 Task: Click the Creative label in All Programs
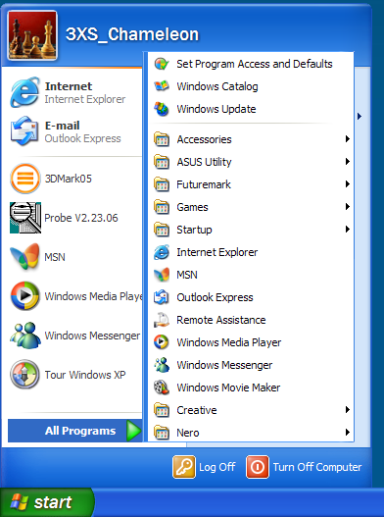197,410
